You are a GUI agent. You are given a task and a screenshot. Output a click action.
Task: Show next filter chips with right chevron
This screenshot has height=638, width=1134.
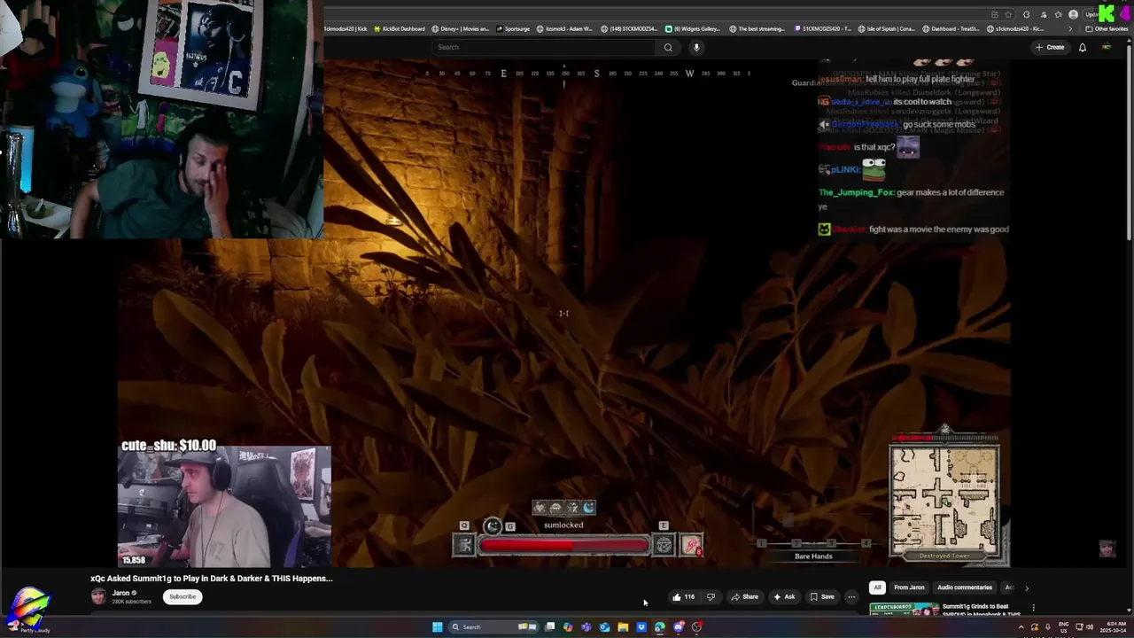click(1027, 587)
